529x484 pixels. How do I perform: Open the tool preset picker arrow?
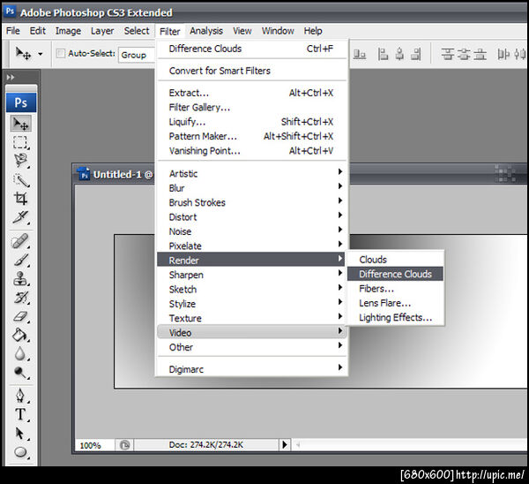tap(41, 54)
